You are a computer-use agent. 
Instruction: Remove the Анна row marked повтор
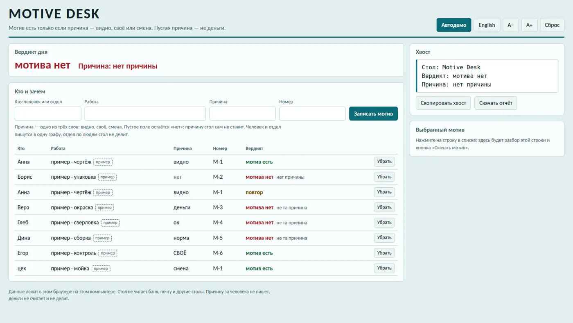(384, 192)
